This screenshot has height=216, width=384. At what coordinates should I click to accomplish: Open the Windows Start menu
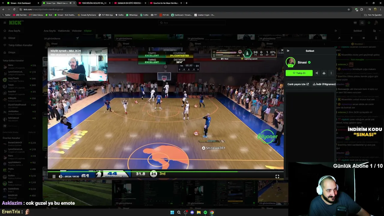[x=172, y=212]
